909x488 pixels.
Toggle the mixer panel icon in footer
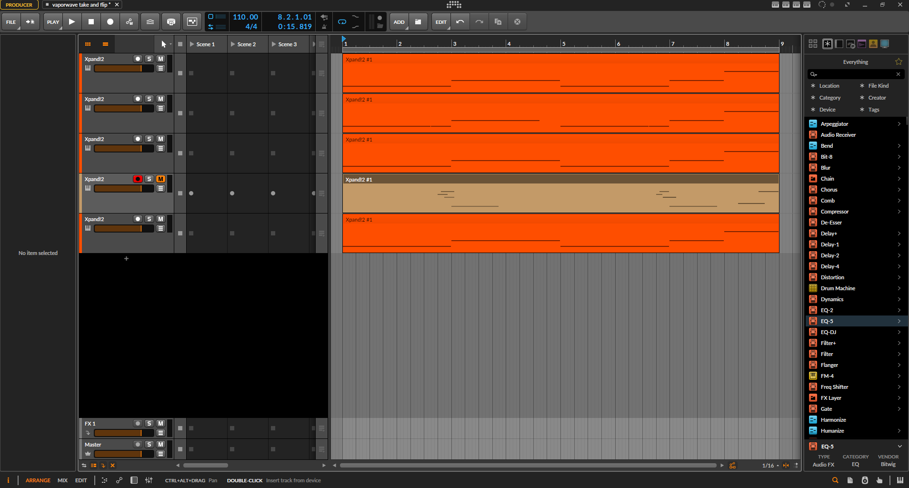(x=149, y=480)
